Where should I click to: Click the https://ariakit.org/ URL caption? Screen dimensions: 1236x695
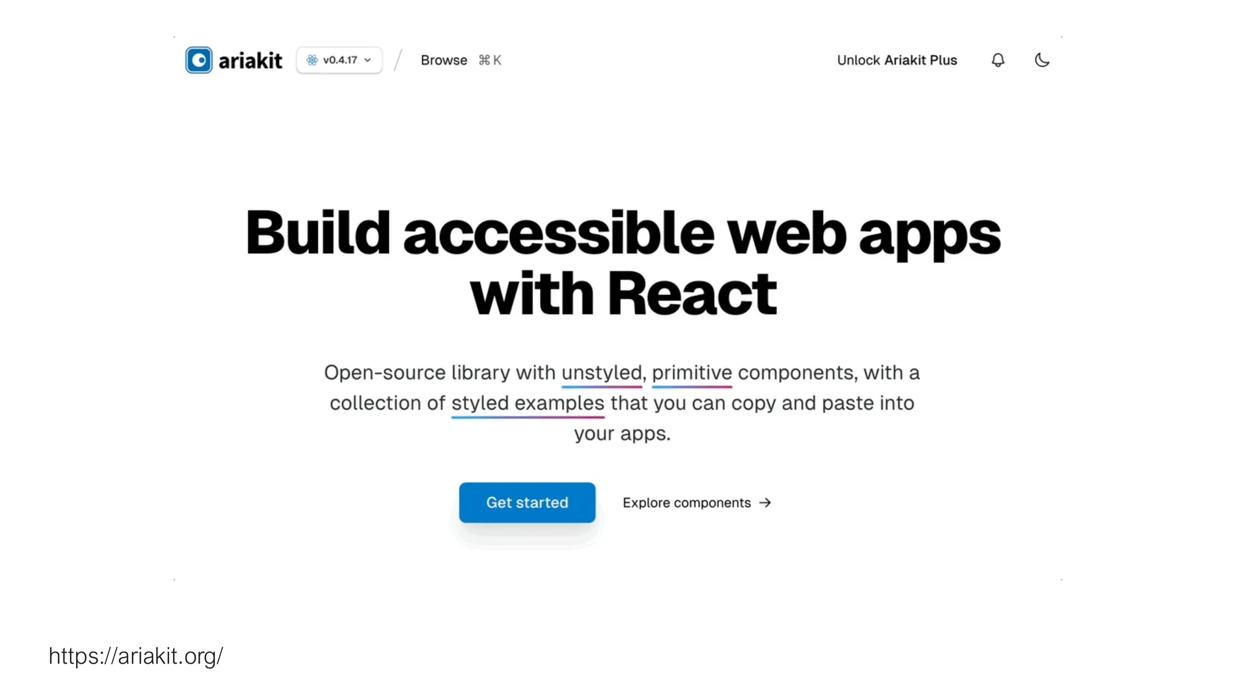click(136, 656)
